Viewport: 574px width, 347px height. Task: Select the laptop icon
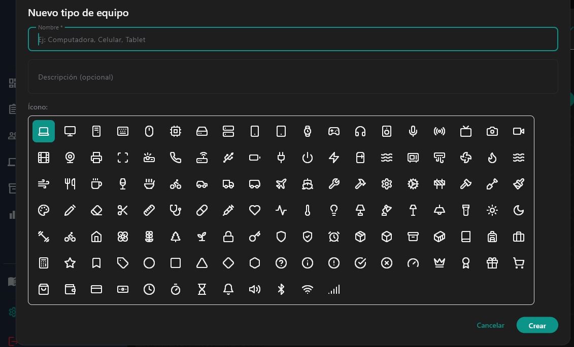click(x=44, y=131)
